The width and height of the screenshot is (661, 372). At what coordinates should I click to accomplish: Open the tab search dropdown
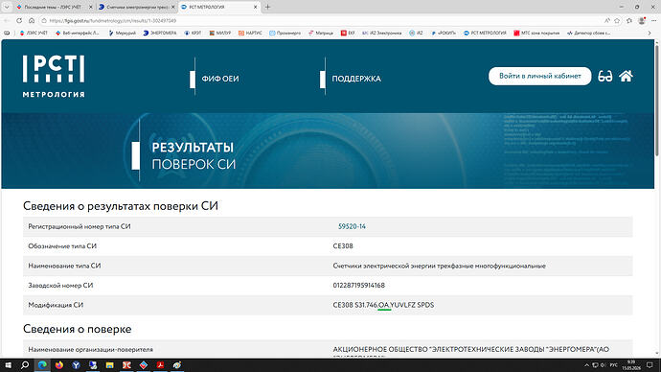[x=7, y=7]
